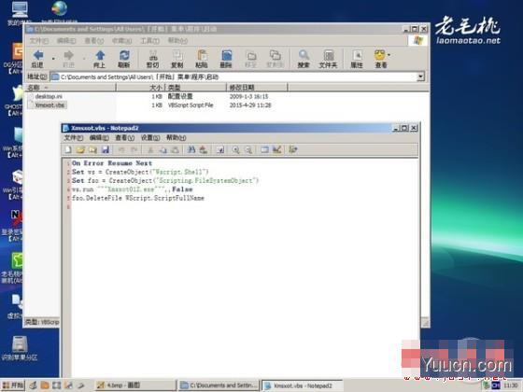Select the Xmsxot.vbs file in list
Viewport: 523px width, 392px height.
point(49,105)
